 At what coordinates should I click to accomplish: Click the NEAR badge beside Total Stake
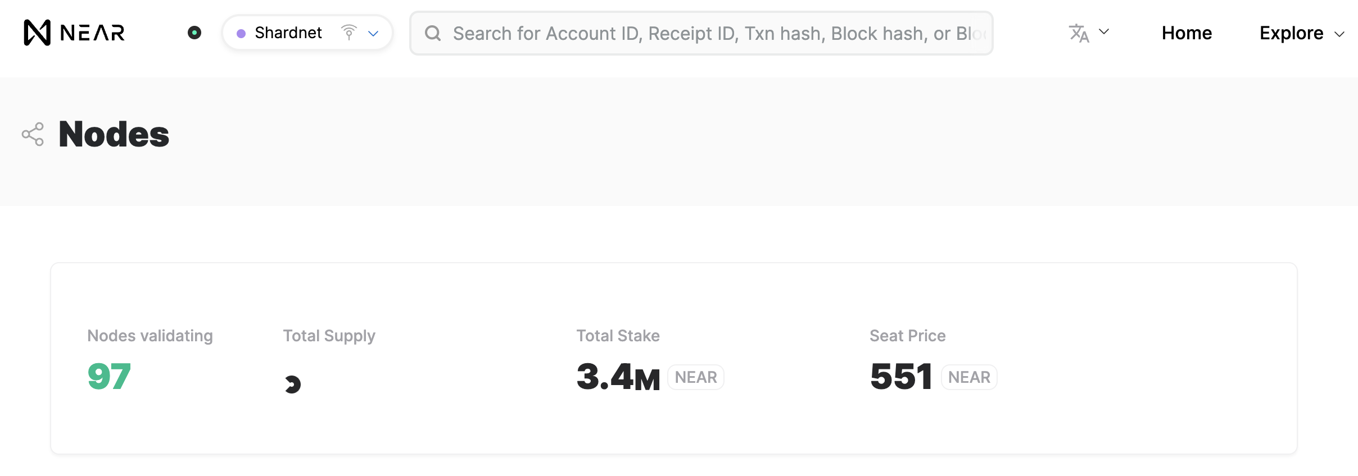pyautogui.click(x=696, y=377)
